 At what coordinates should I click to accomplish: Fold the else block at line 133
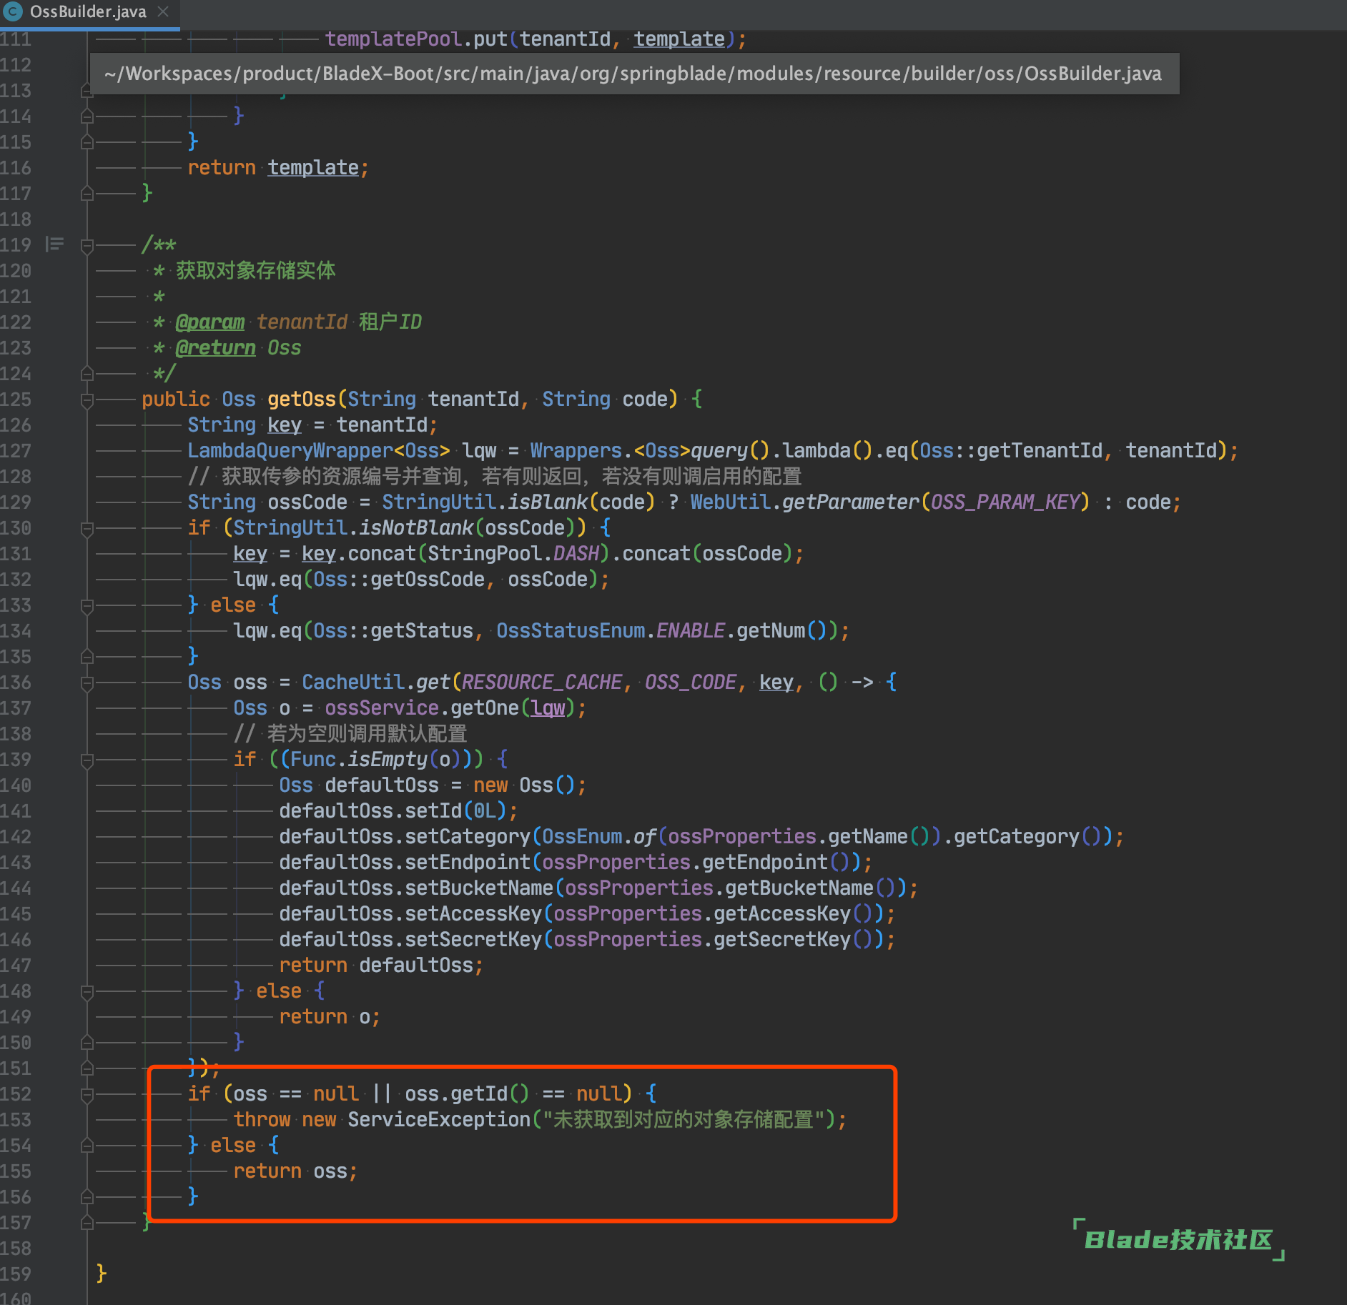(87, 605)
